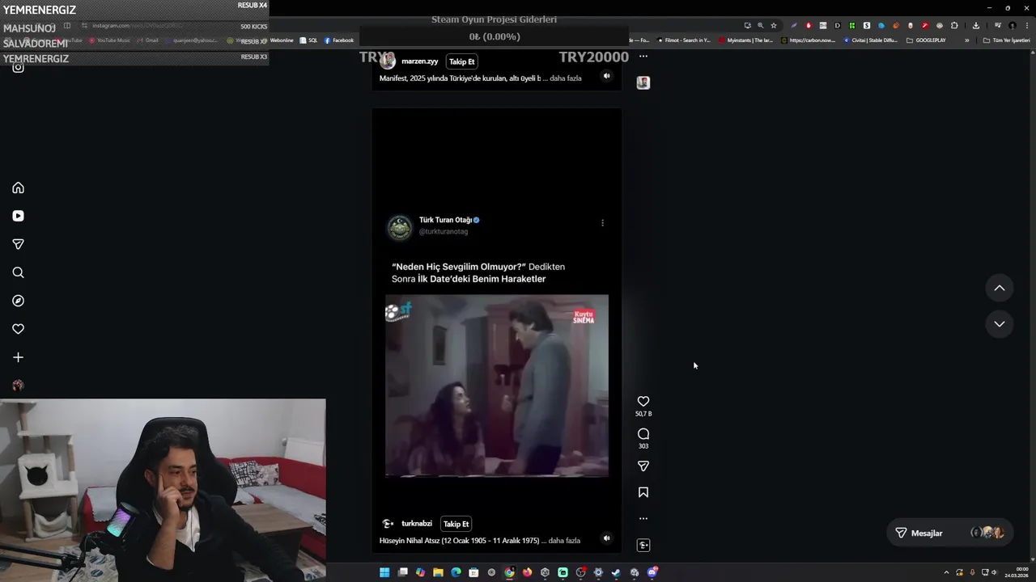The height and width of the screenshot is (582, 1036).
Task: Follow marzen.zyy with Takip Et button
Action: (462, 61)
